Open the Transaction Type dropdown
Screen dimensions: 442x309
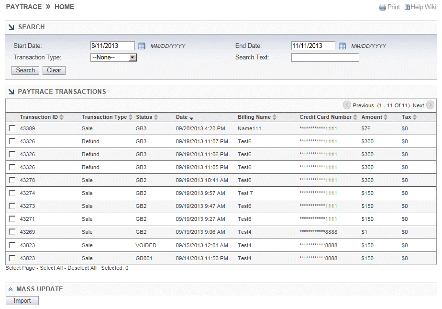[113, 57]
